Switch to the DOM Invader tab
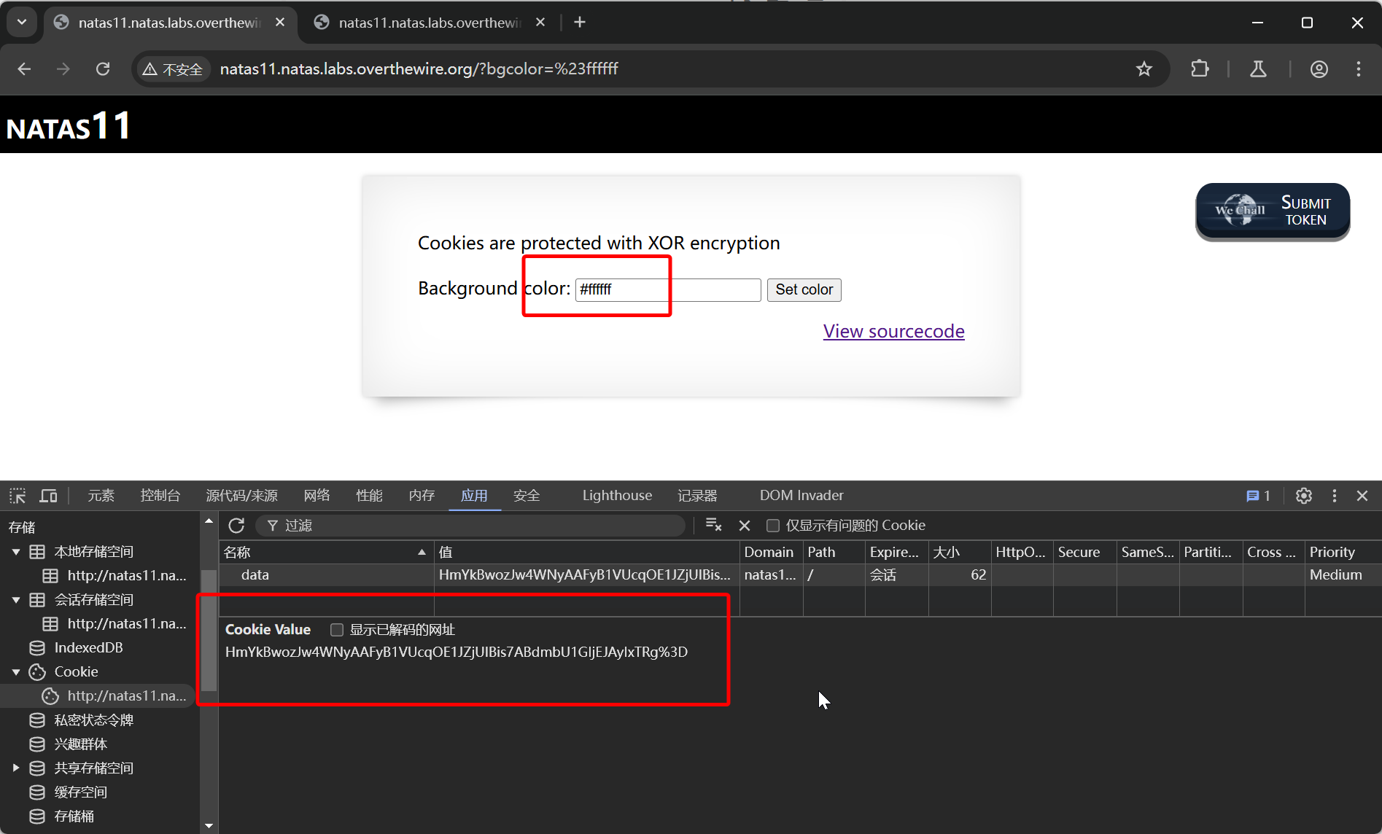The image size is (1382, 834). point(801,496)
